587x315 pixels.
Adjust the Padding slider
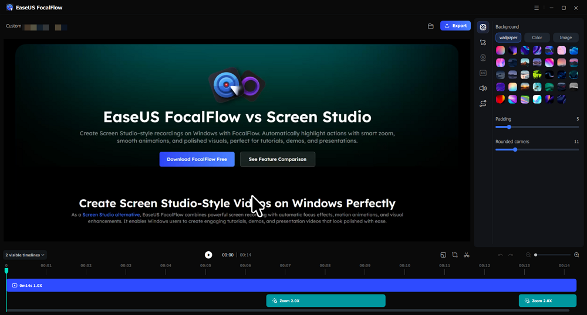coord(537,127)
